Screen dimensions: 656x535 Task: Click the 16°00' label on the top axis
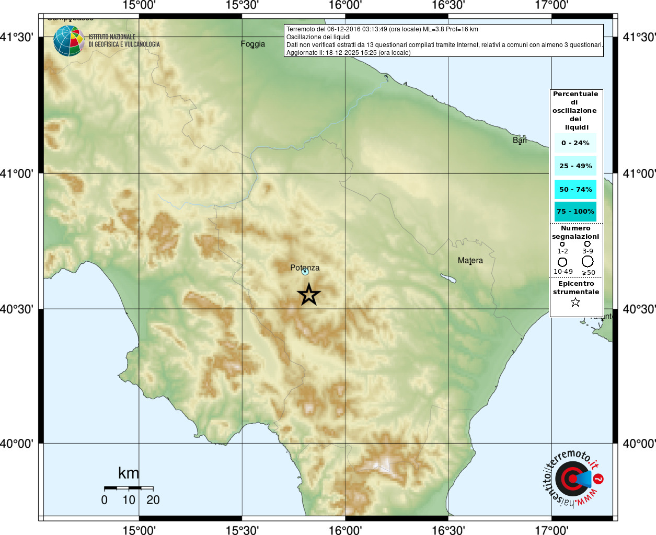tap(345, 5)
